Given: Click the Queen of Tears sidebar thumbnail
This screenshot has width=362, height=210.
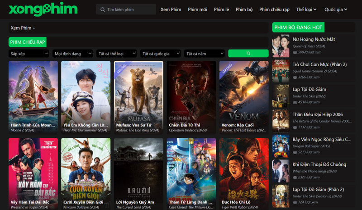Looking at the screenshot, I should 281,46.
